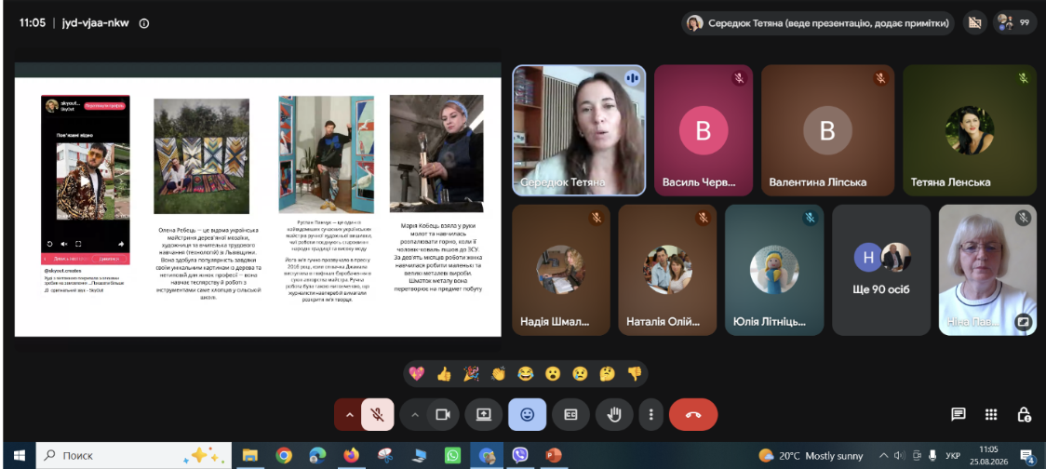
Task: Switch the УКР keyboard language
Action: pyautogui.click(x=953, y=456)
